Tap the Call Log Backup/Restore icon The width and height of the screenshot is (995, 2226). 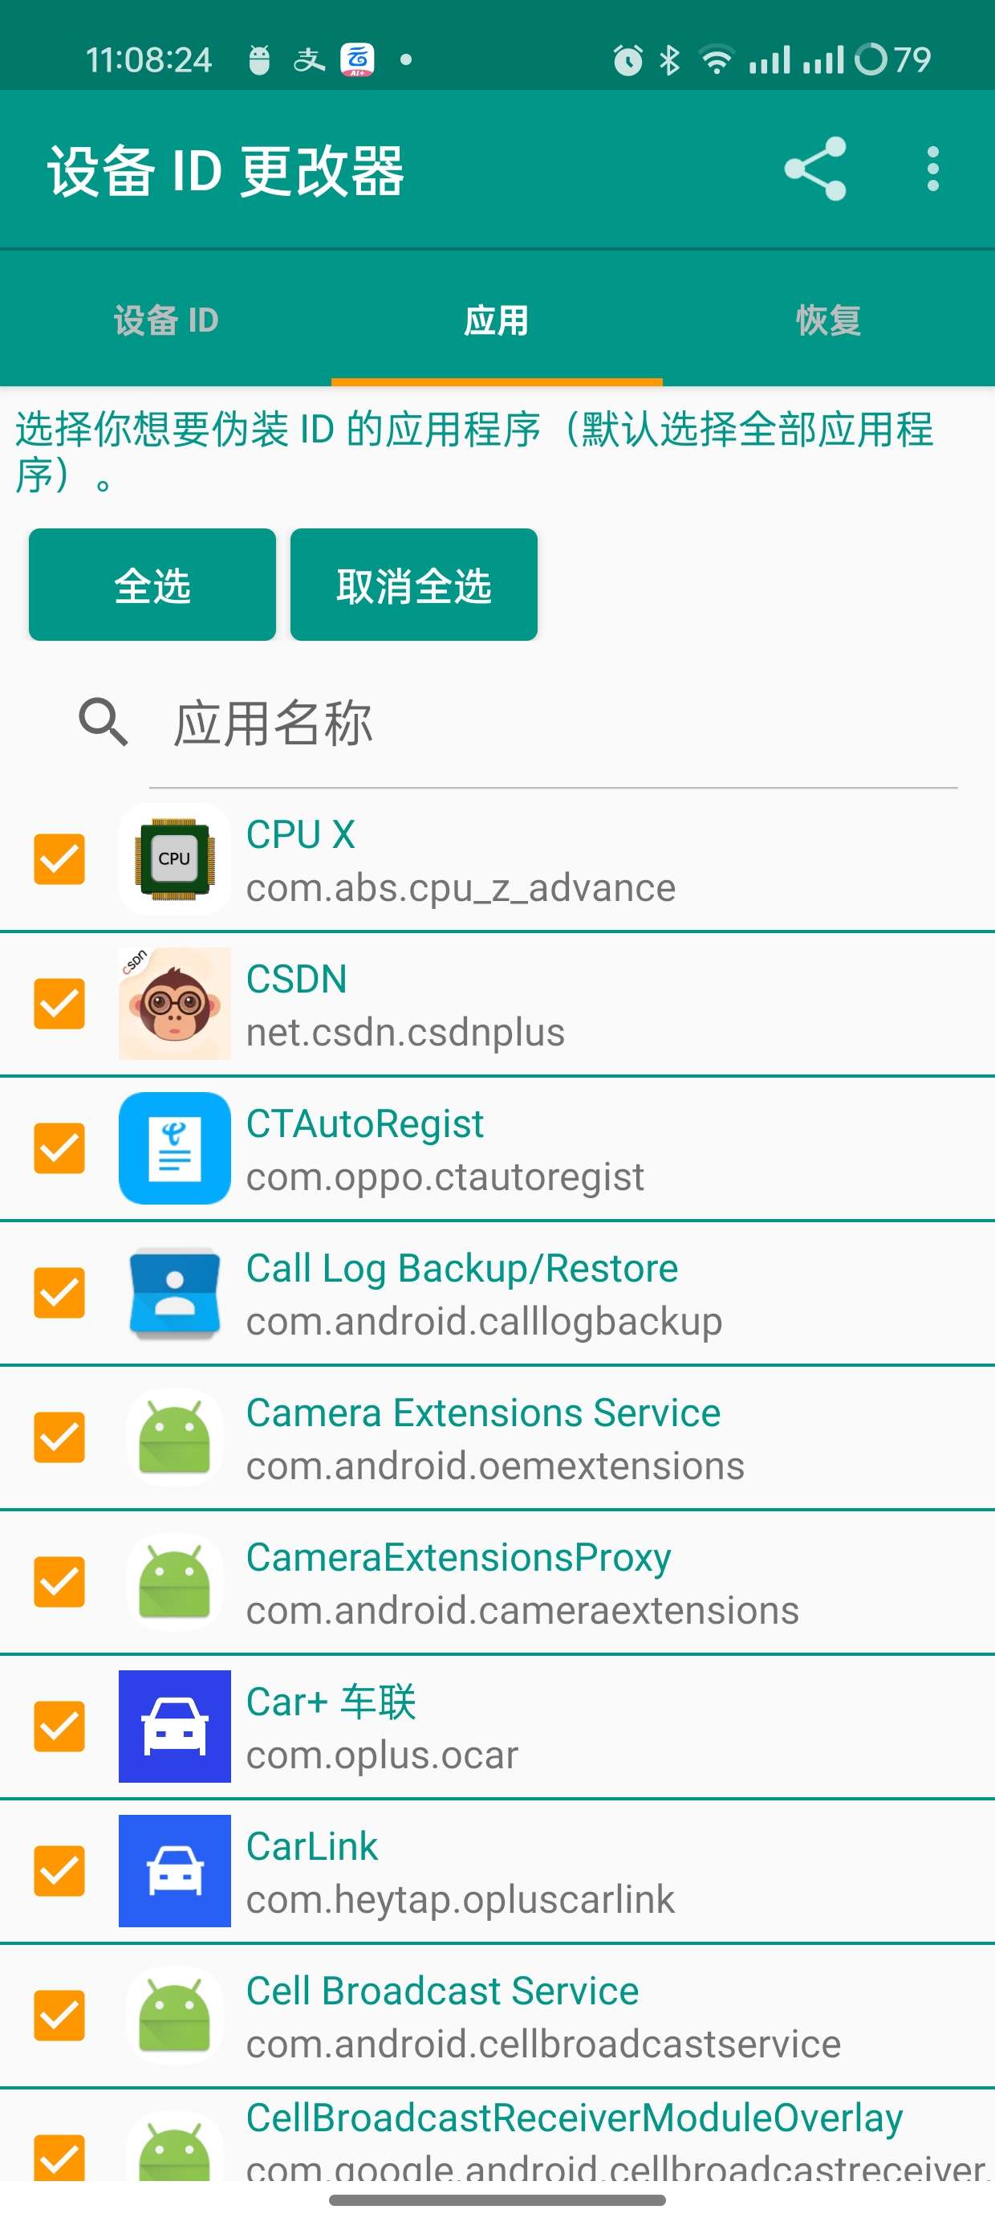174,1293
